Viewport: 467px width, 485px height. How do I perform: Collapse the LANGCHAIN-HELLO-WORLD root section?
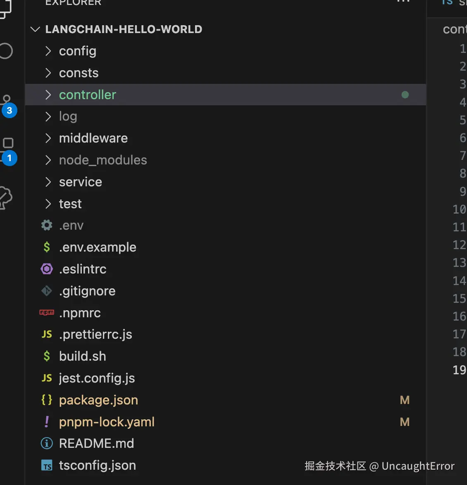coord(36,29)
